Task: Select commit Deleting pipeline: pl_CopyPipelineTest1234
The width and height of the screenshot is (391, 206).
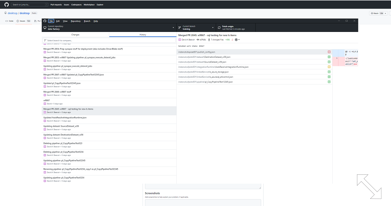Action: click(x=109, y=153)
